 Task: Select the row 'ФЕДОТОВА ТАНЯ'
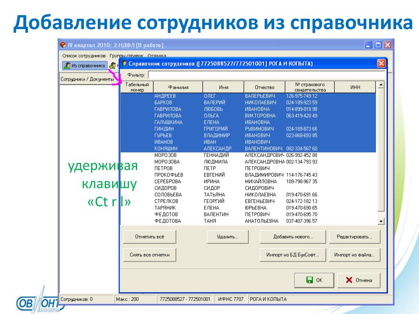(248, 221)
